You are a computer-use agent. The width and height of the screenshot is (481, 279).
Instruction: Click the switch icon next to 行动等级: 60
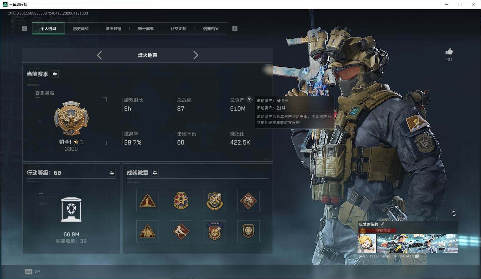pos(111,173)
